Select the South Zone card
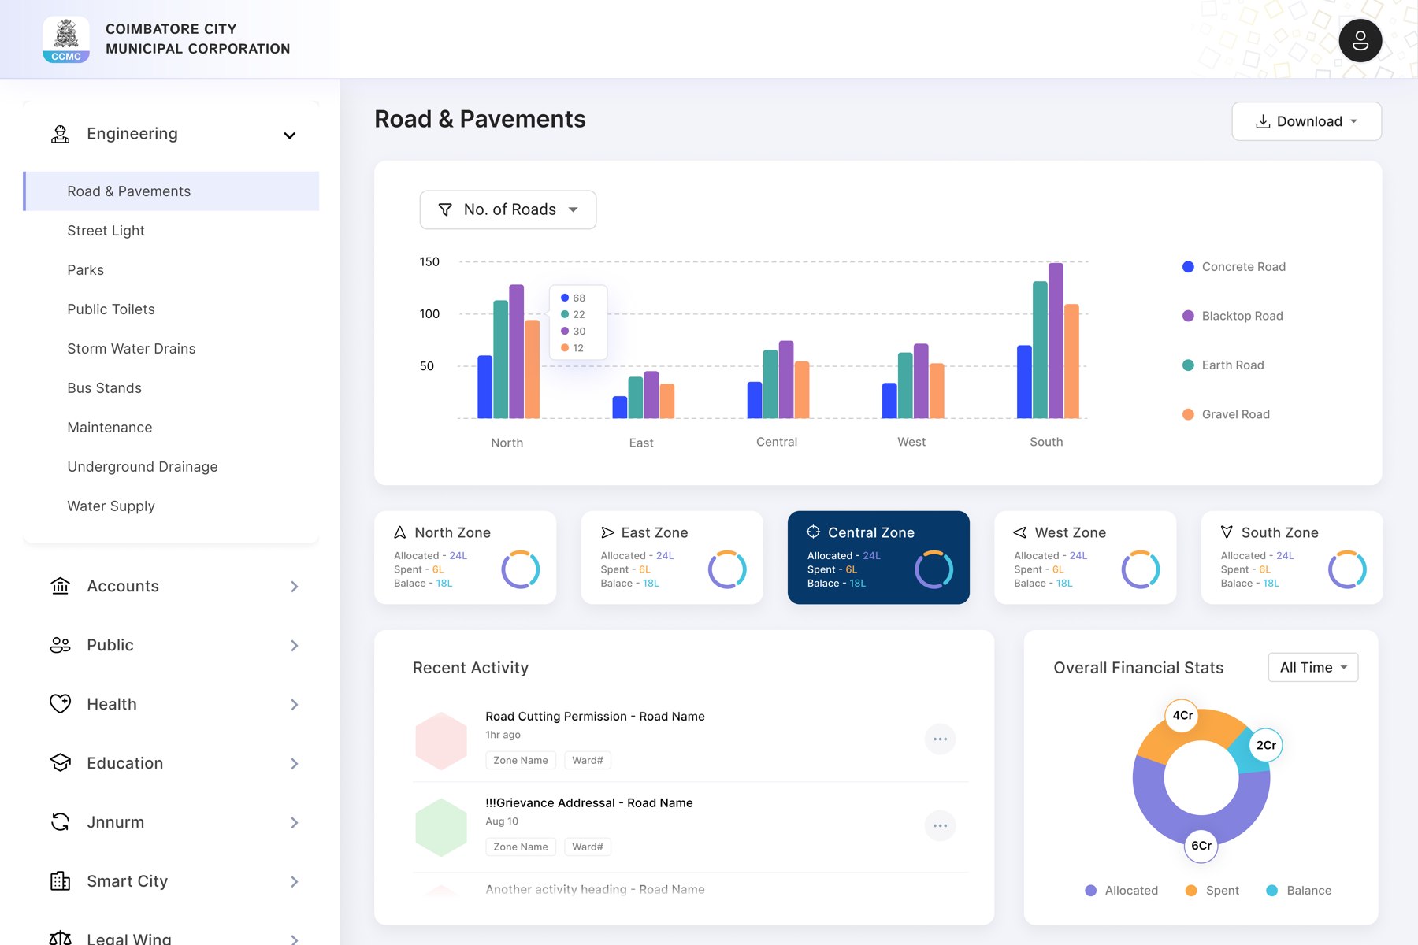1418x945 pixels. coord(1291,558)
